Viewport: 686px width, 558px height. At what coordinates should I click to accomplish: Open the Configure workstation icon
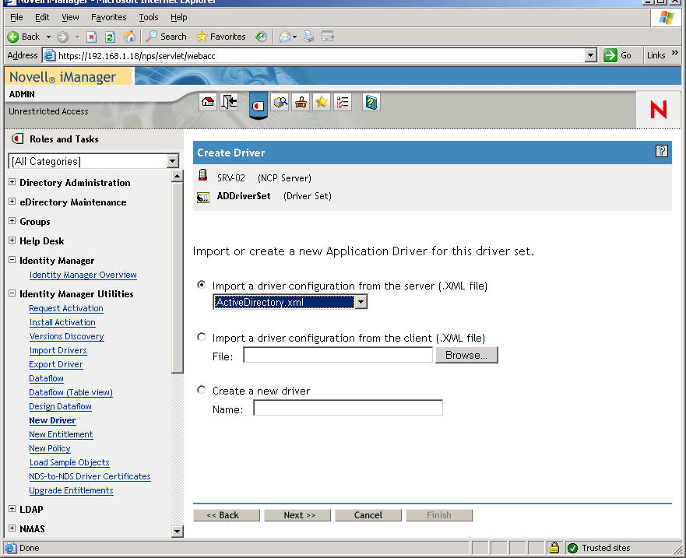[x=301, y=102]
